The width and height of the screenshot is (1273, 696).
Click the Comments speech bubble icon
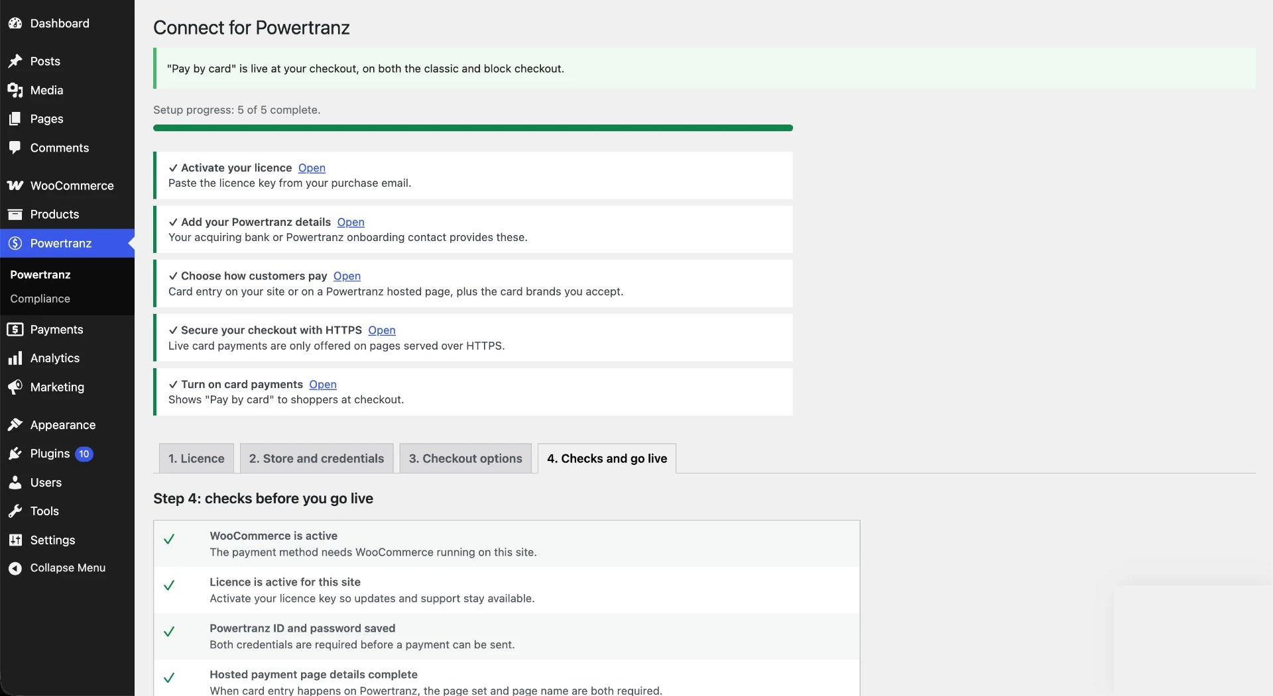coord(15,148)
